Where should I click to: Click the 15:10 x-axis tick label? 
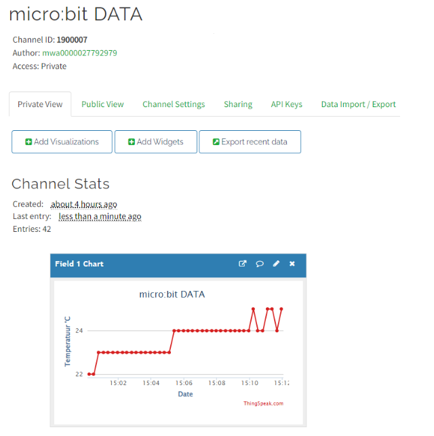(x=250, y=383)
